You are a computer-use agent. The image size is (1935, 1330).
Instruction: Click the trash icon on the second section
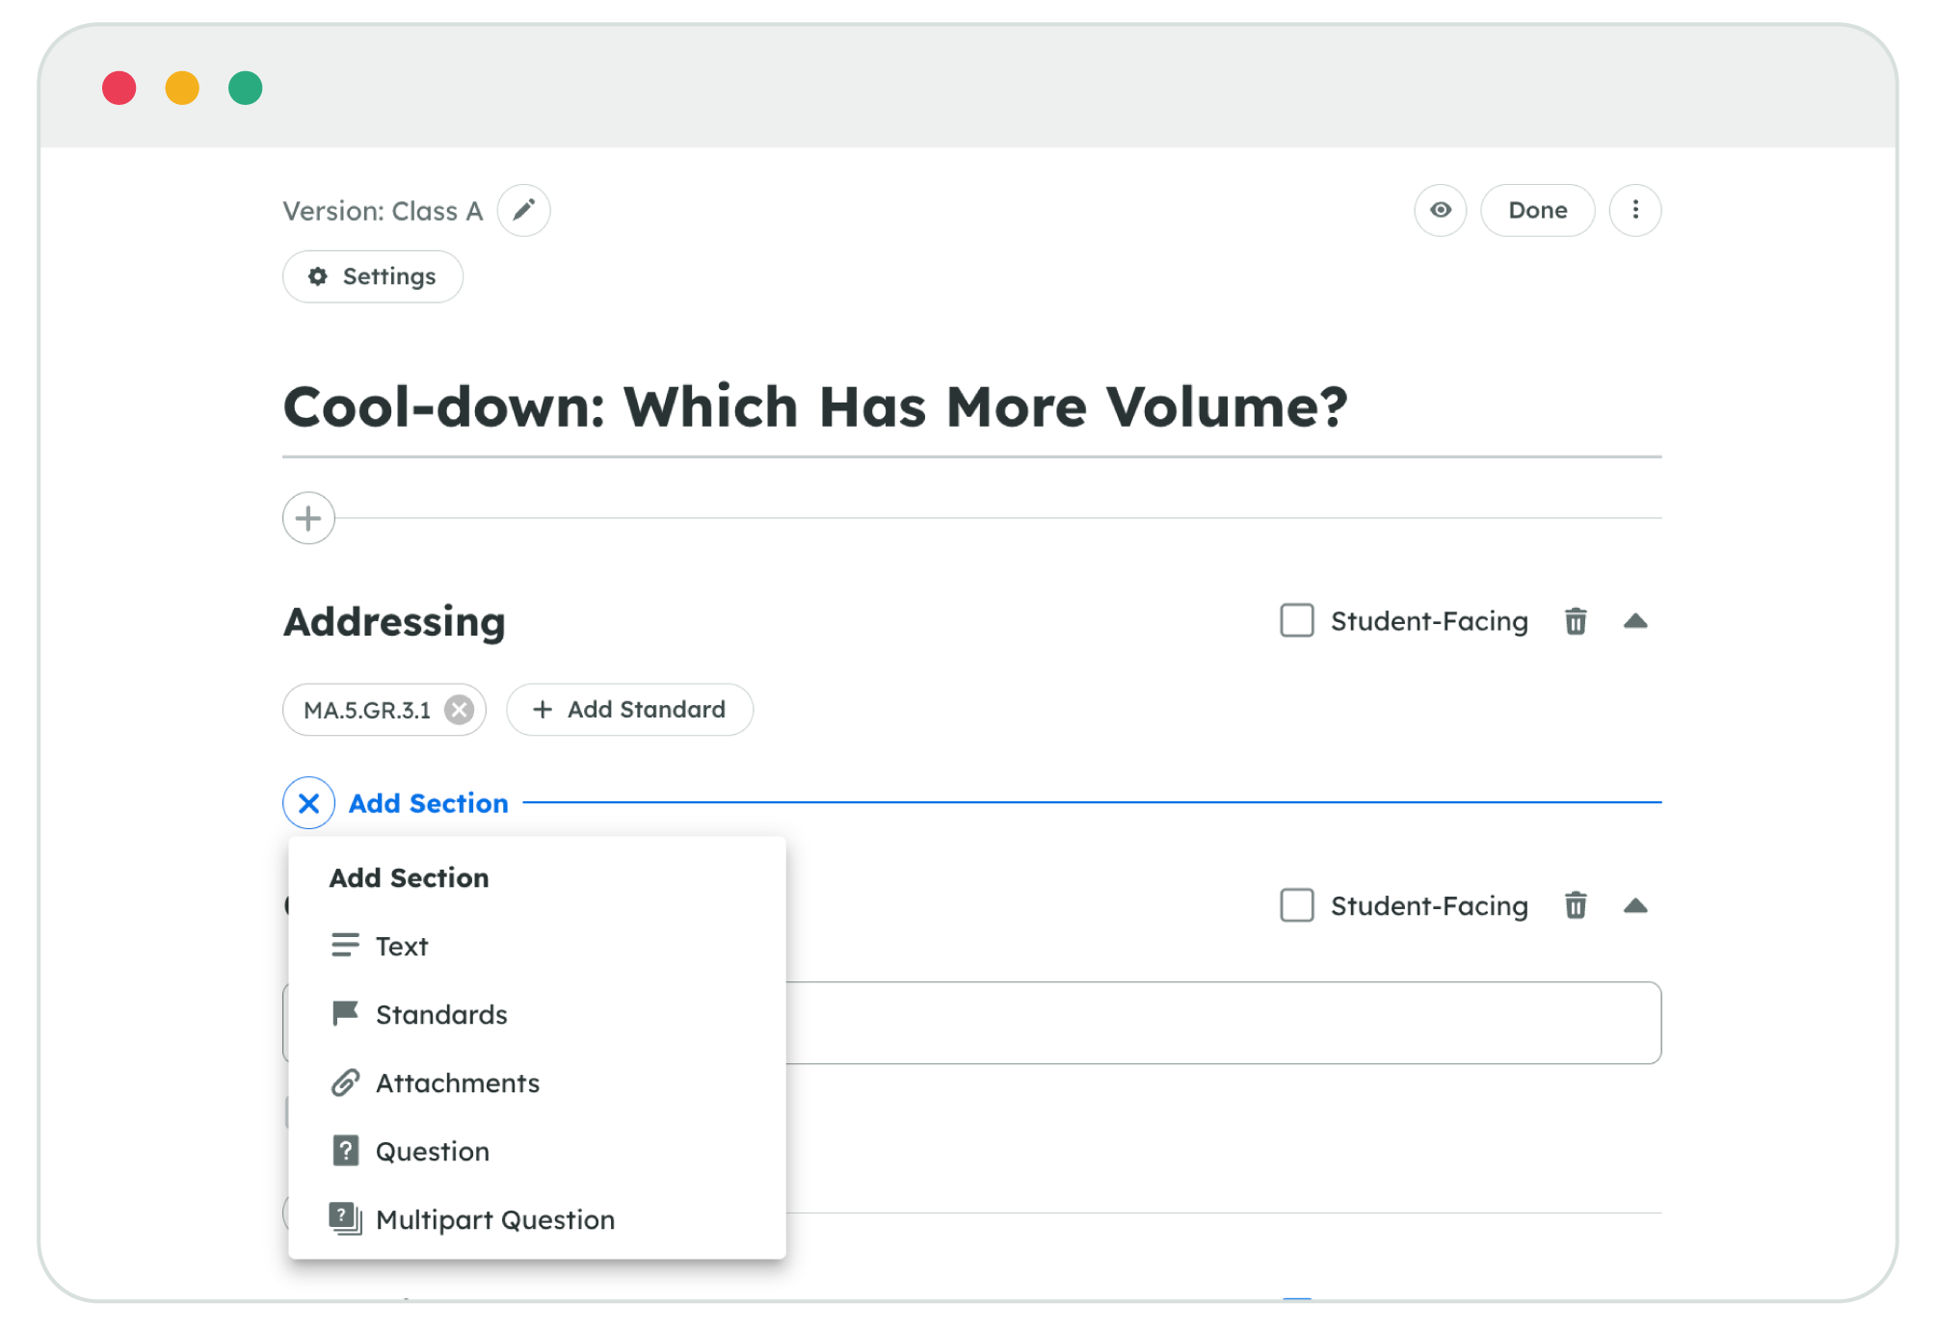point(1575,905)
